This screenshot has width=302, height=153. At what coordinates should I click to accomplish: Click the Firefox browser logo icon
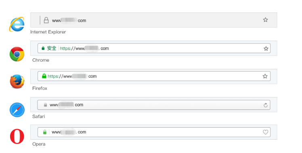point(17,81)
